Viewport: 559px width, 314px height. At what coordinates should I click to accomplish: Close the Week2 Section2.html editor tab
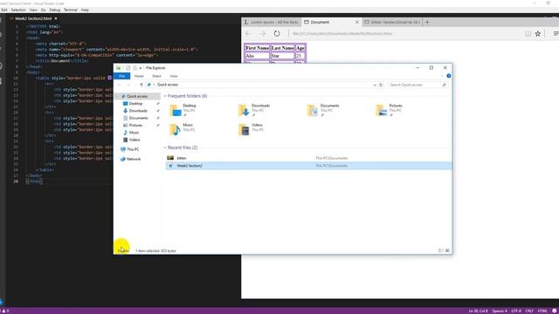[x=56, y=18]
